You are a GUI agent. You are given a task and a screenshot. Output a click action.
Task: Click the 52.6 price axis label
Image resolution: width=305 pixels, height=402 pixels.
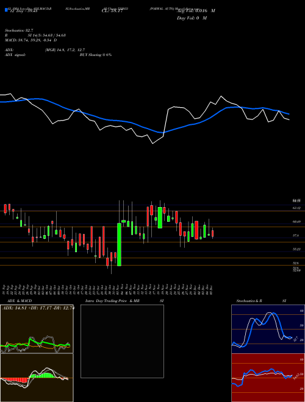pos(296,263)
